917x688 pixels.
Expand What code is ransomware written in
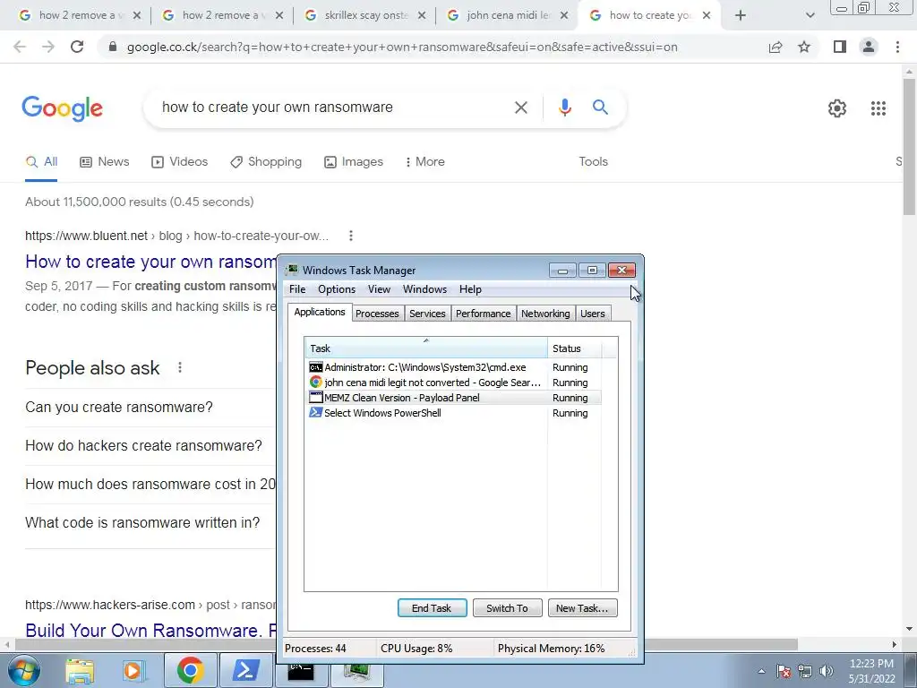click(x=150, y=523)
